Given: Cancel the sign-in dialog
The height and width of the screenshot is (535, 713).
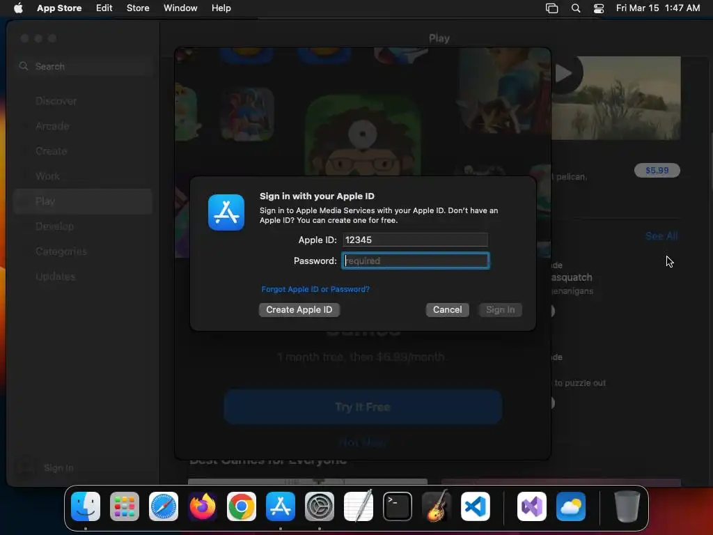Looking at the screenshot, I should 448,310.
